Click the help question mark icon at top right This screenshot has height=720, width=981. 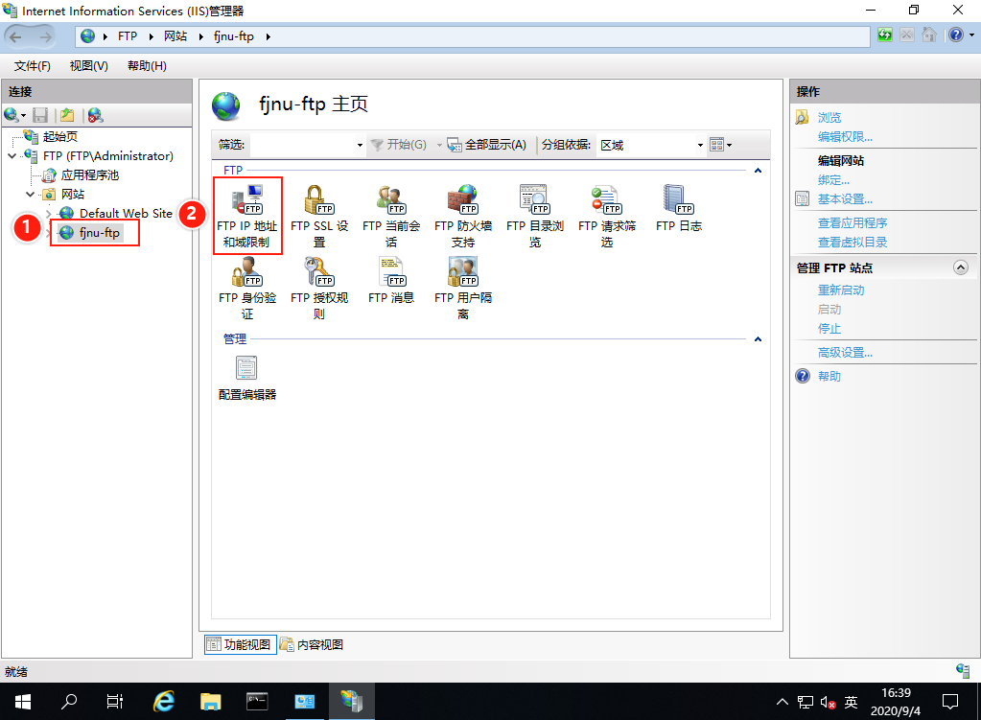click(956, 35)
